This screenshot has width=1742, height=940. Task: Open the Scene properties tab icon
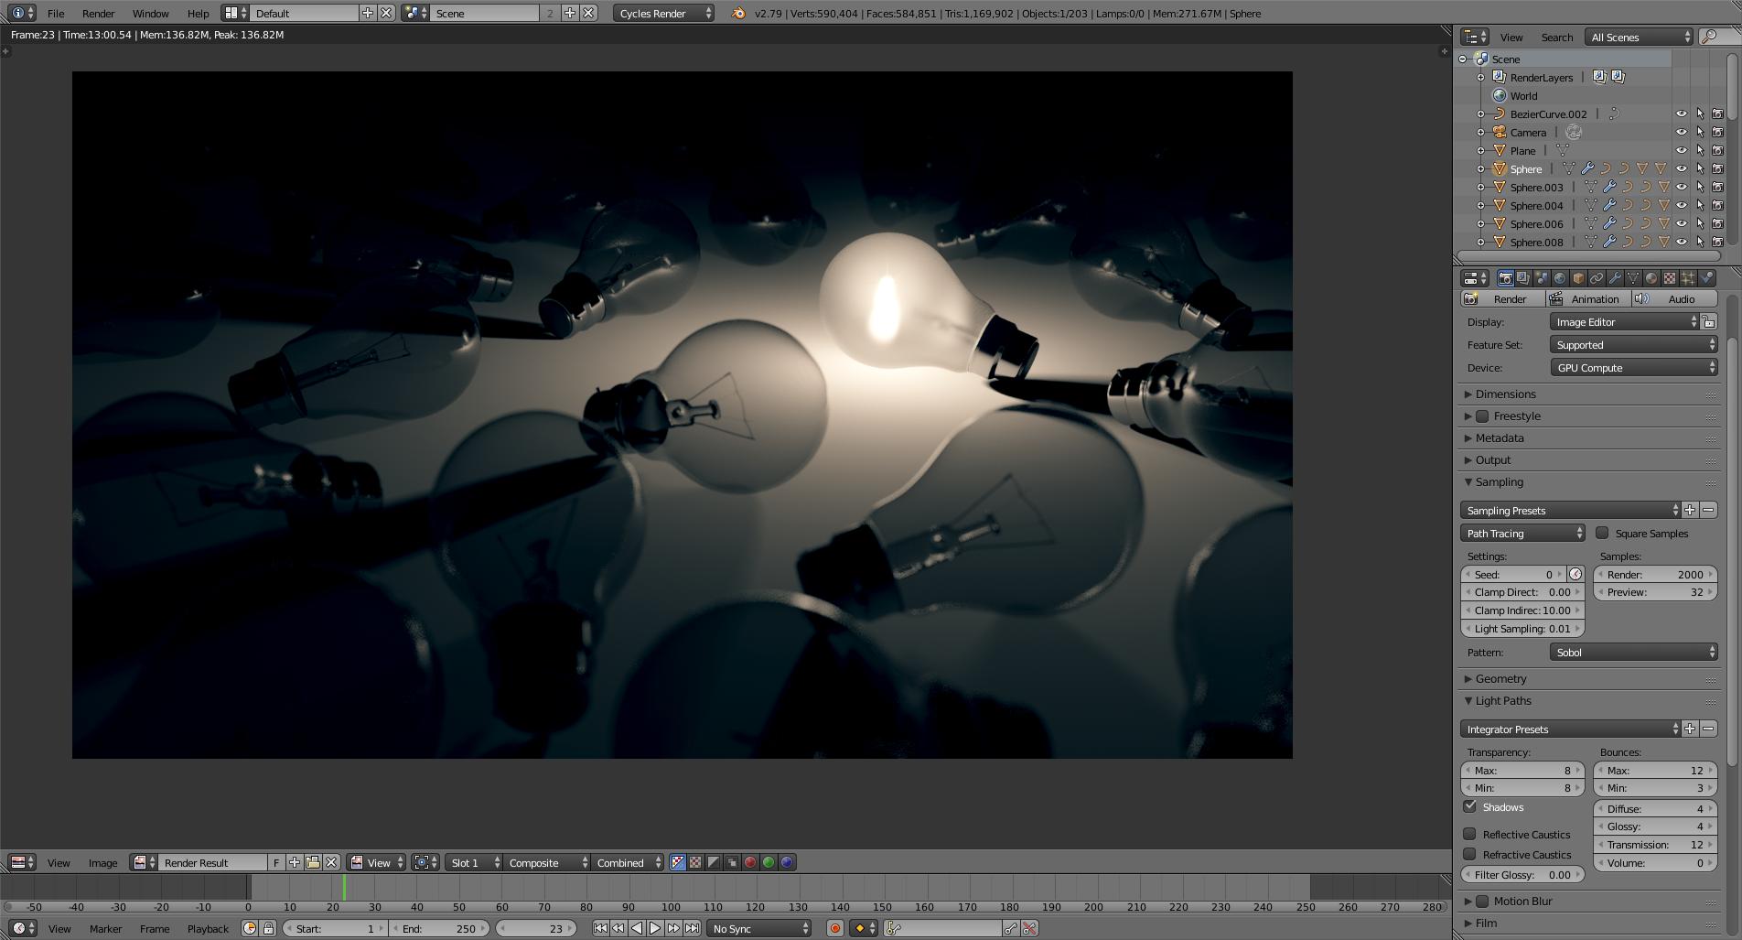coord(1542,278)
